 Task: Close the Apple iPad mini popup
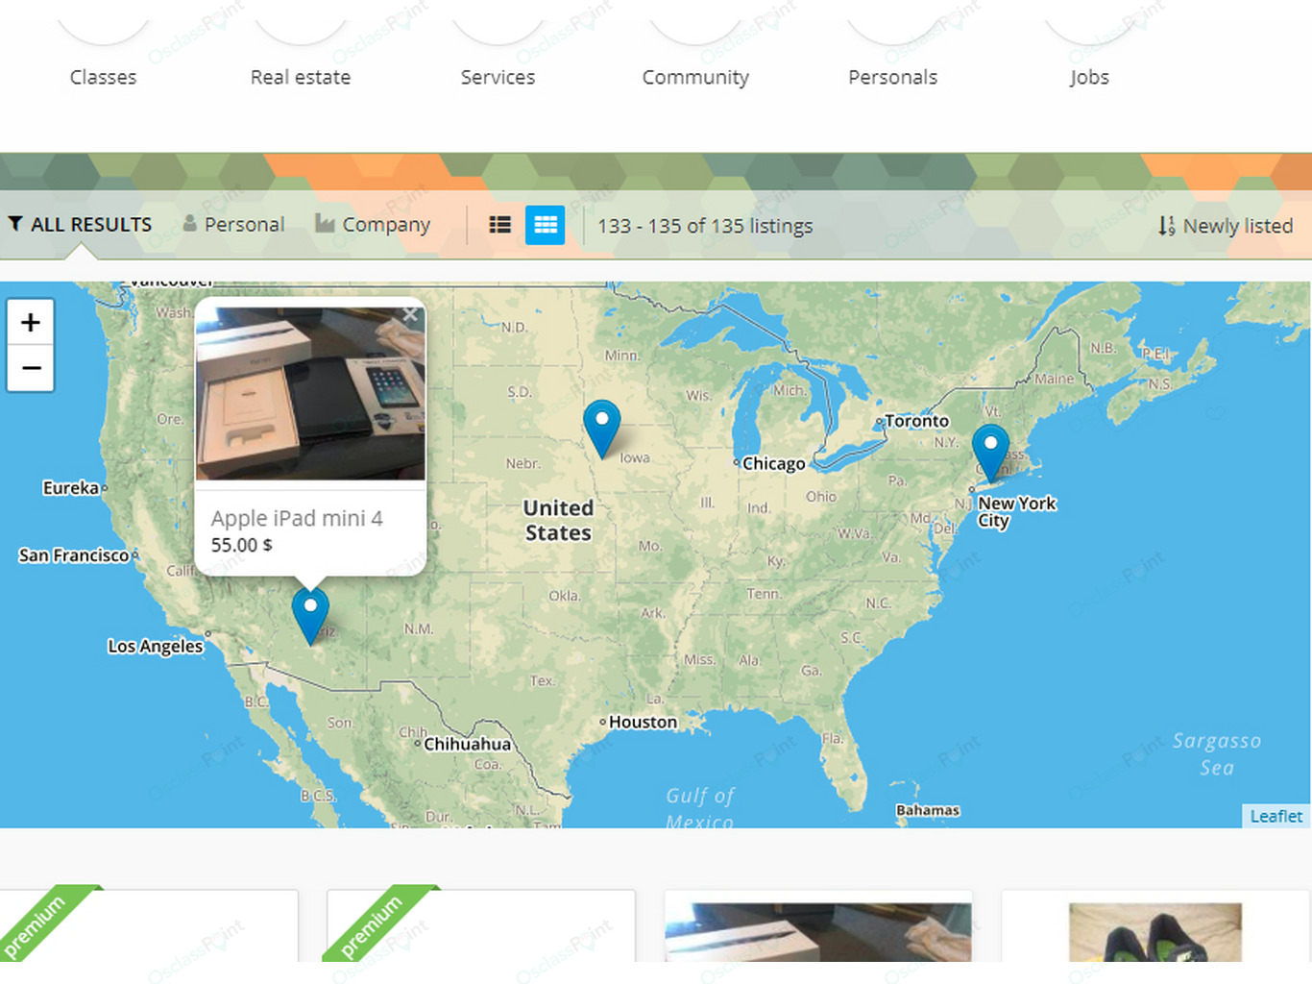click(x=411, y=314)
